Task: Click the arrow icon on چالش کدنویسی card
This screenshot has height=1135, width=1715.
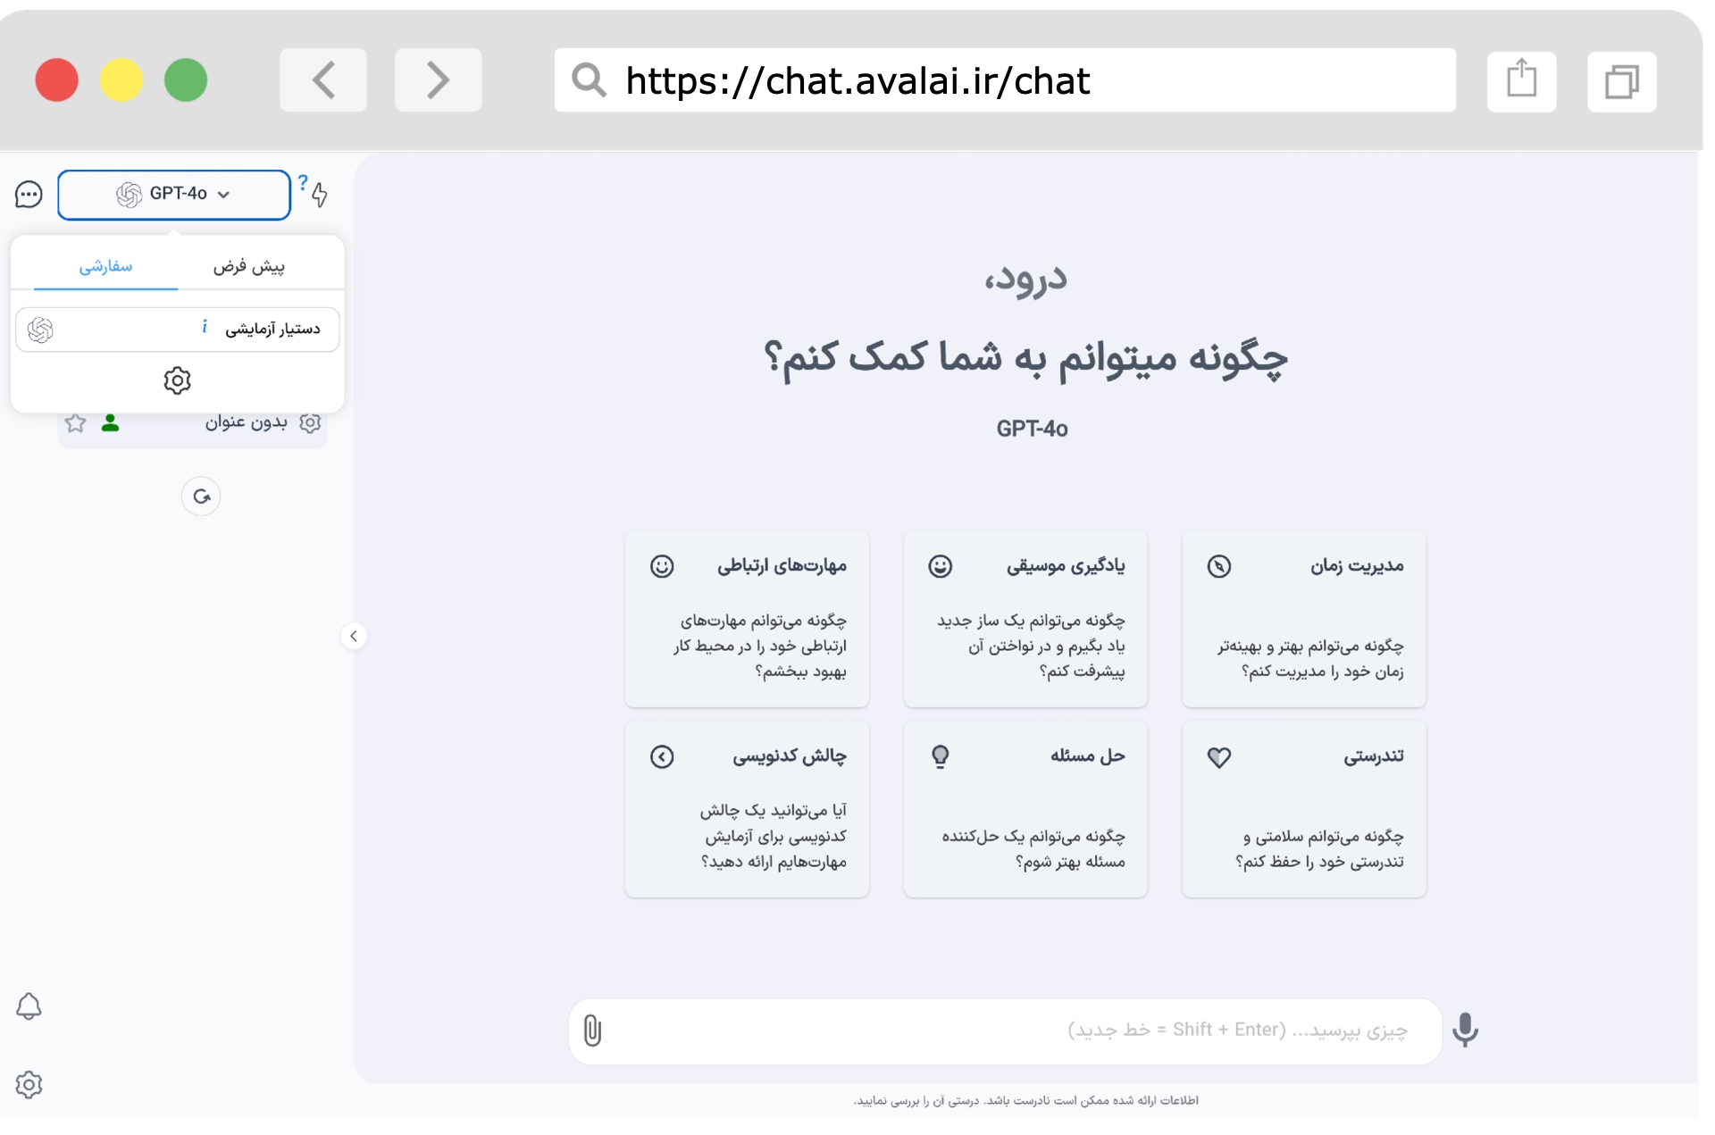Action: click(x=662, y=757)
